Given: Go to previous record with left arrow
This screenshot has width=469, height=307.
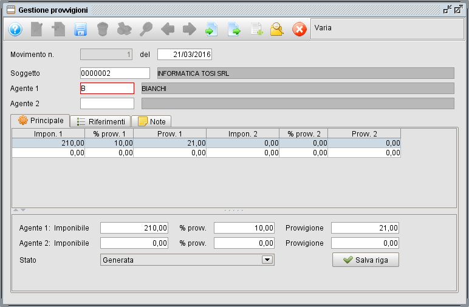Looking at the screenshot, I should tap(168, 29).
